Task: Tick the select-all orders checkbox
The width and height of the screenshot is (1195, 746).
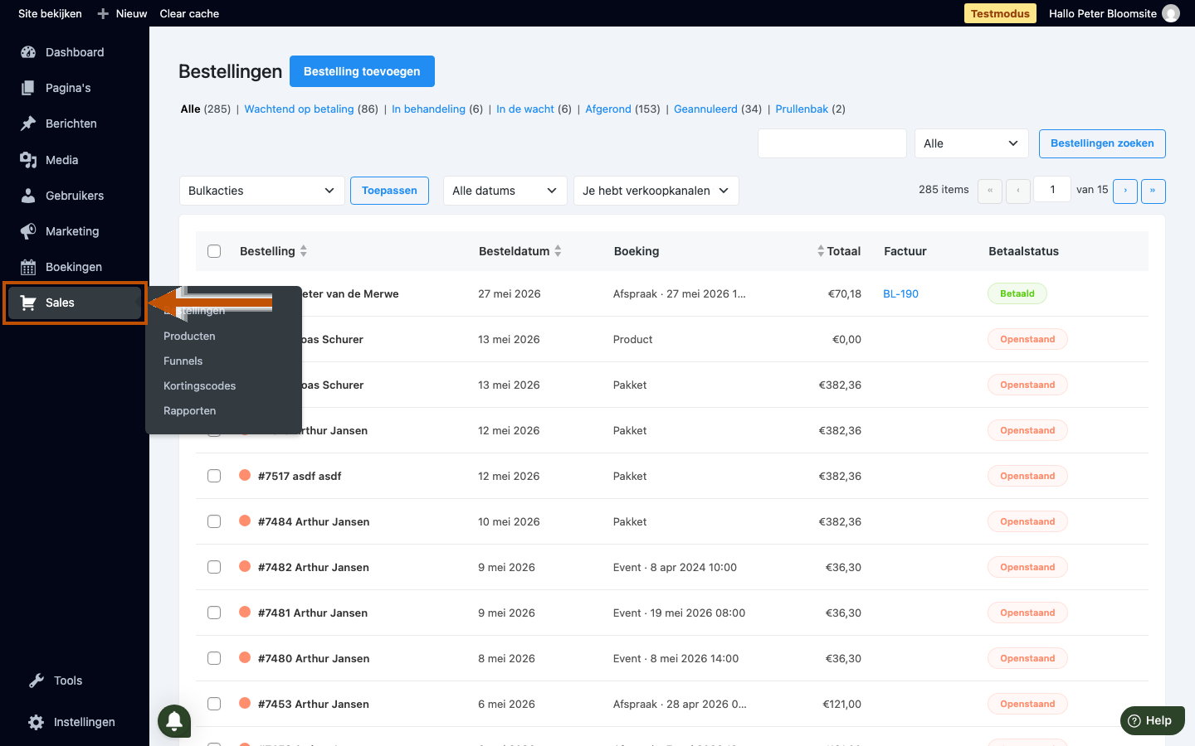Action: click(214, 251)
